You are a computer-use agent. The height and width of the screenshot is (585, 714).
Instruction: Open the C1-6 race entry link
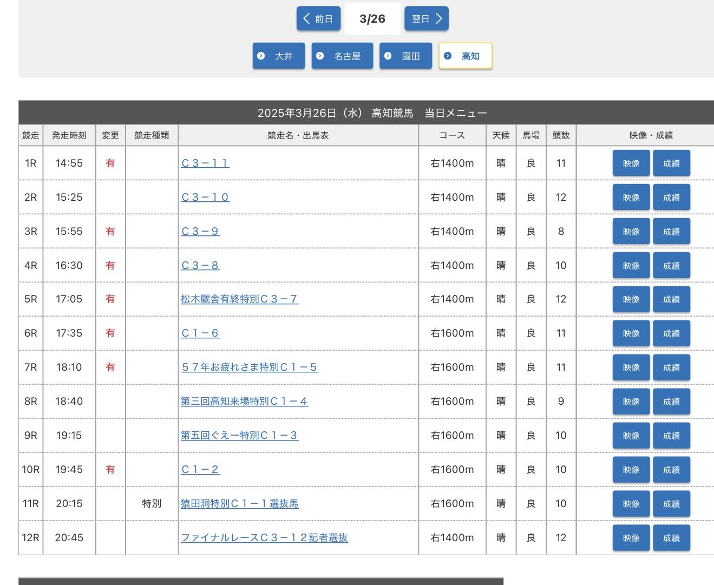[200, 333]
